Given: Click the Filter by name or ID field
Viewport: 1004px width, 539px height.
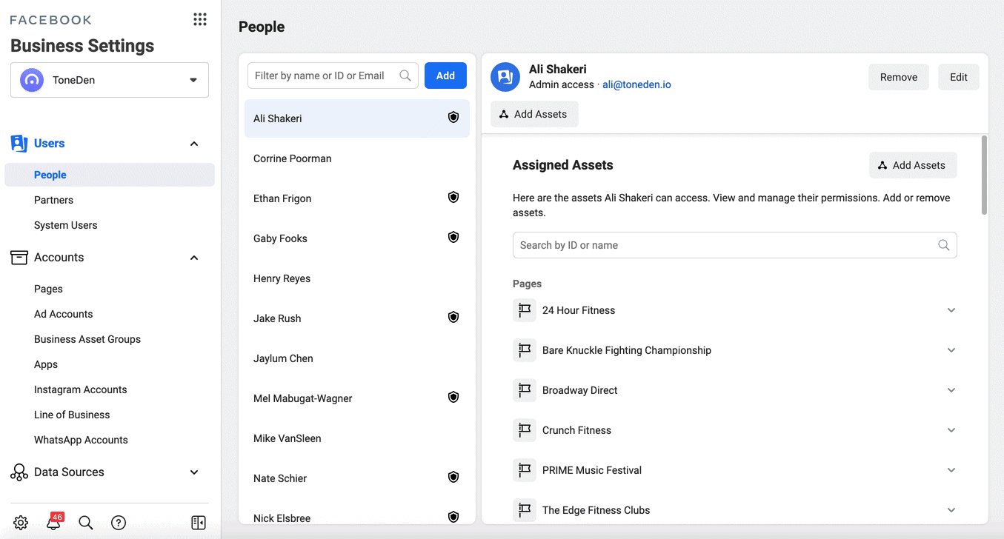Looking at the screenshot, I should click(x=333, y=76).
